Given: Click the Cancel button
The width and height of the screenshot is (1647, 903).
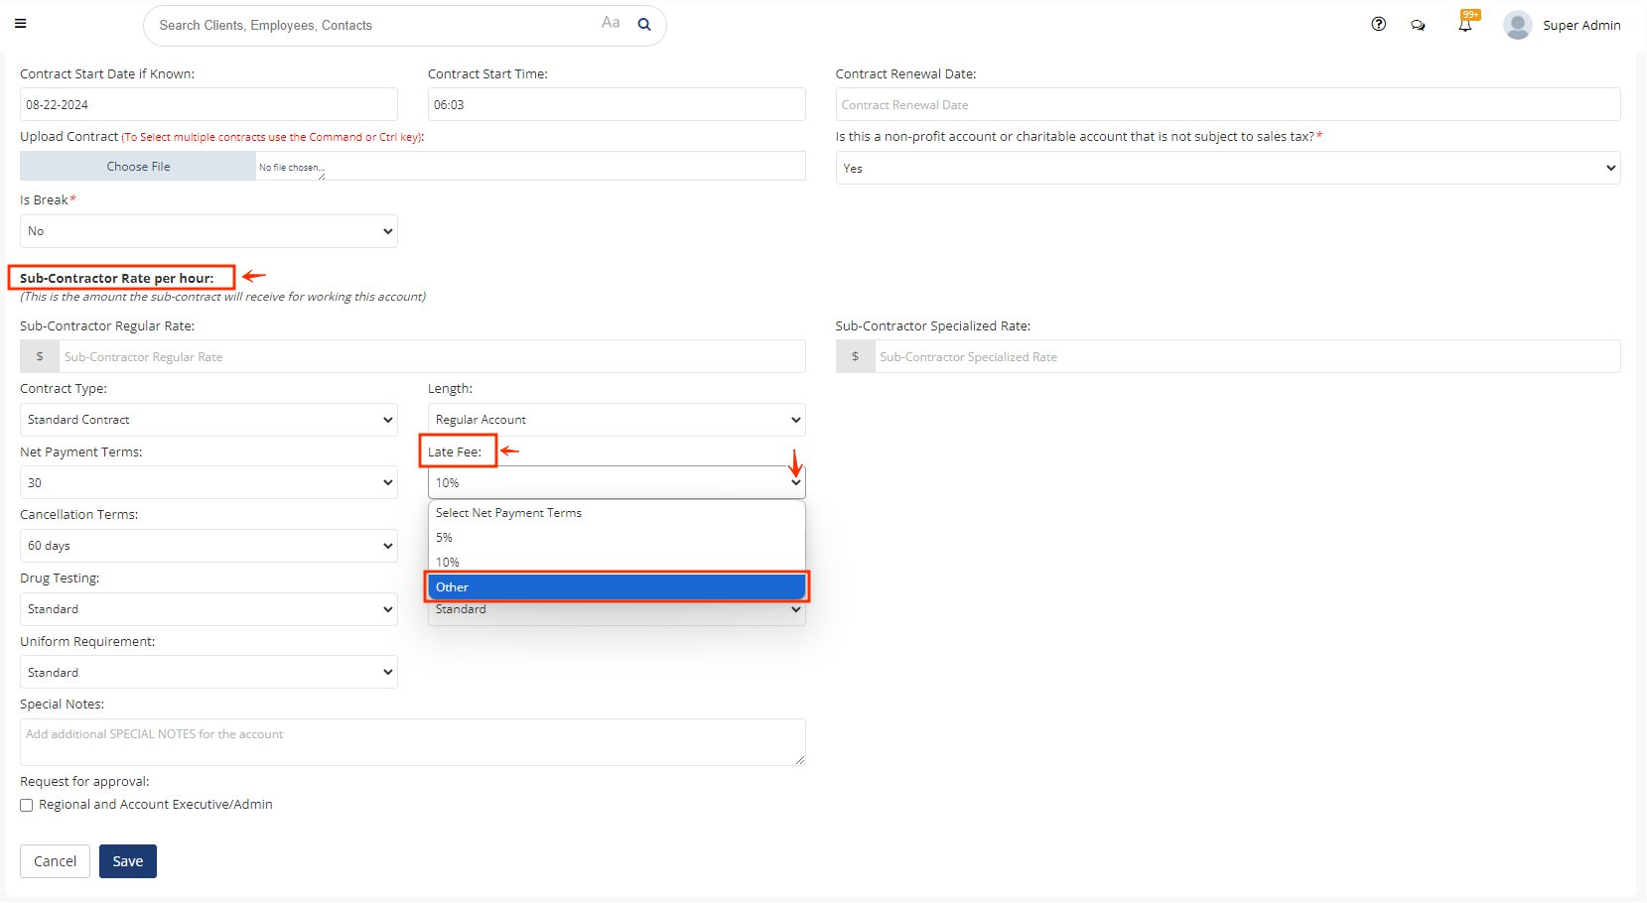Looking at the screenshot, I should 55,861.
